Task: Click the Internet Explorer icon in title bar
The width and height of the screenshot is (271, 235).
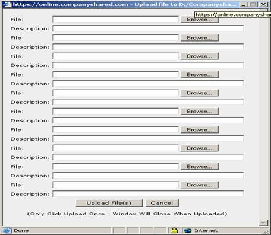Action: coord(7,4)
